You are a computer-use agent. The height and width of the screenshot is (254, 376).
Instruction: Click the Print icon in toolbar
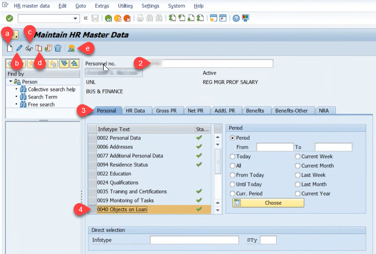point(140,18)
